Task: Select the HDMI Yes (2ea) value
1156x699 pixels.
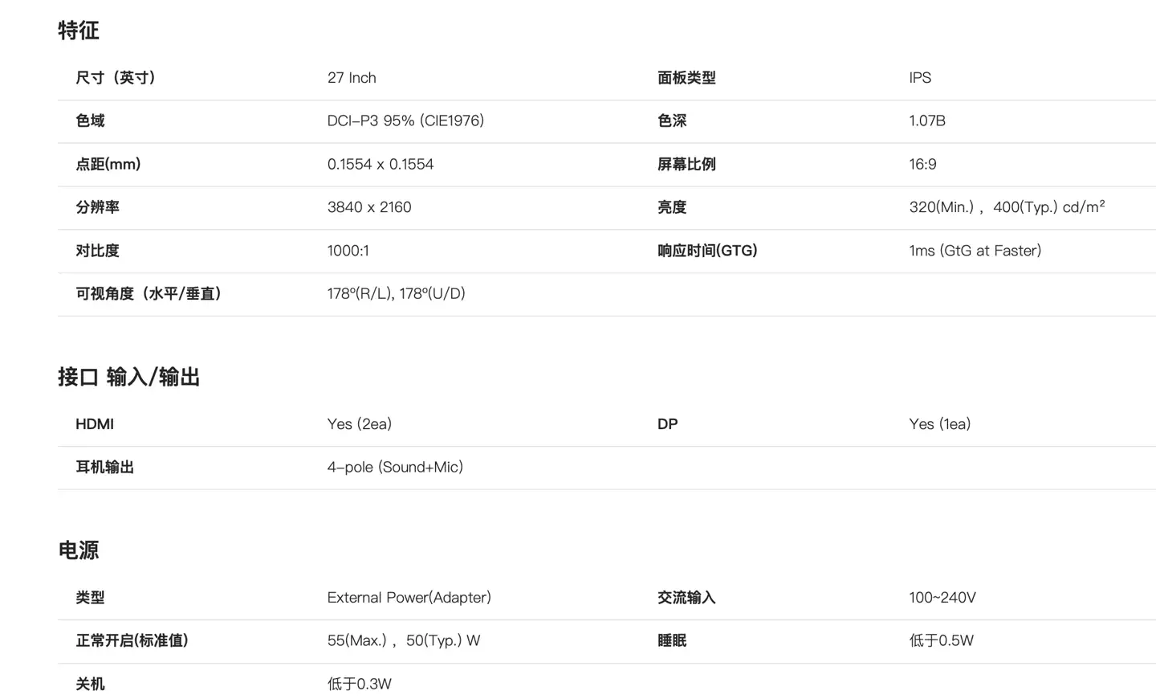Action: click(360, 424)
